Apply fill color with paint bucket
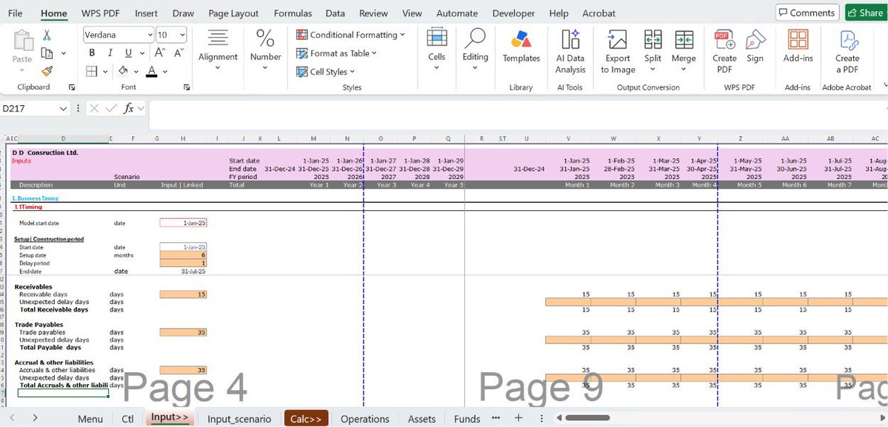 coord(123,71)
